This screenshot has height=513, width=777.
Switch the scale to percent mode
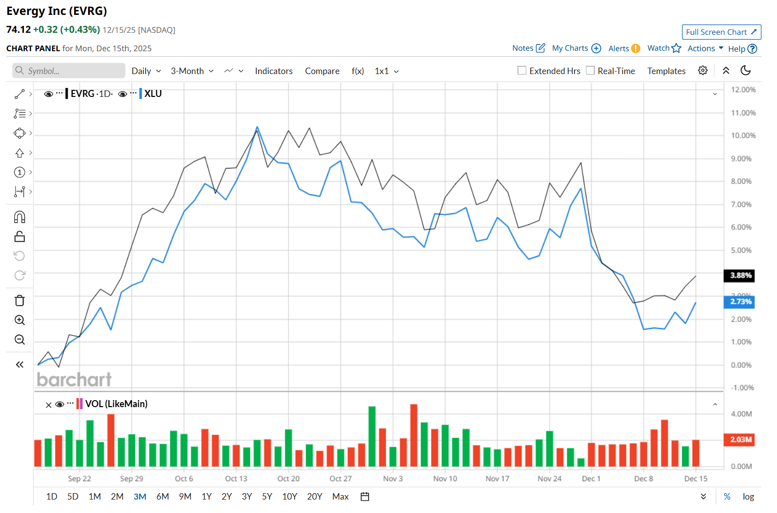click(x=727, y=497)
